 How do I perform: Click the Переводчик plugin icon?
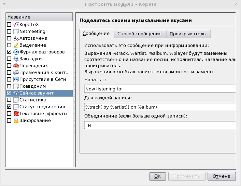click(x=16, y=66)
